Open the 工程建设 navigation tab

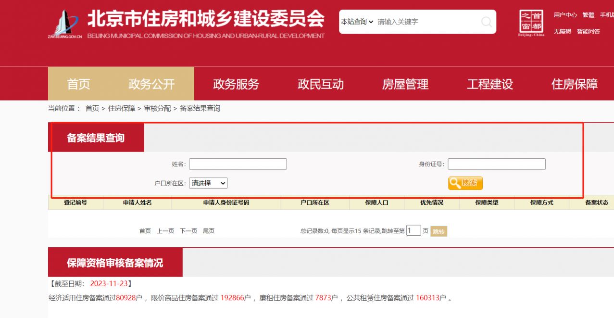click(x=490, y=84)
